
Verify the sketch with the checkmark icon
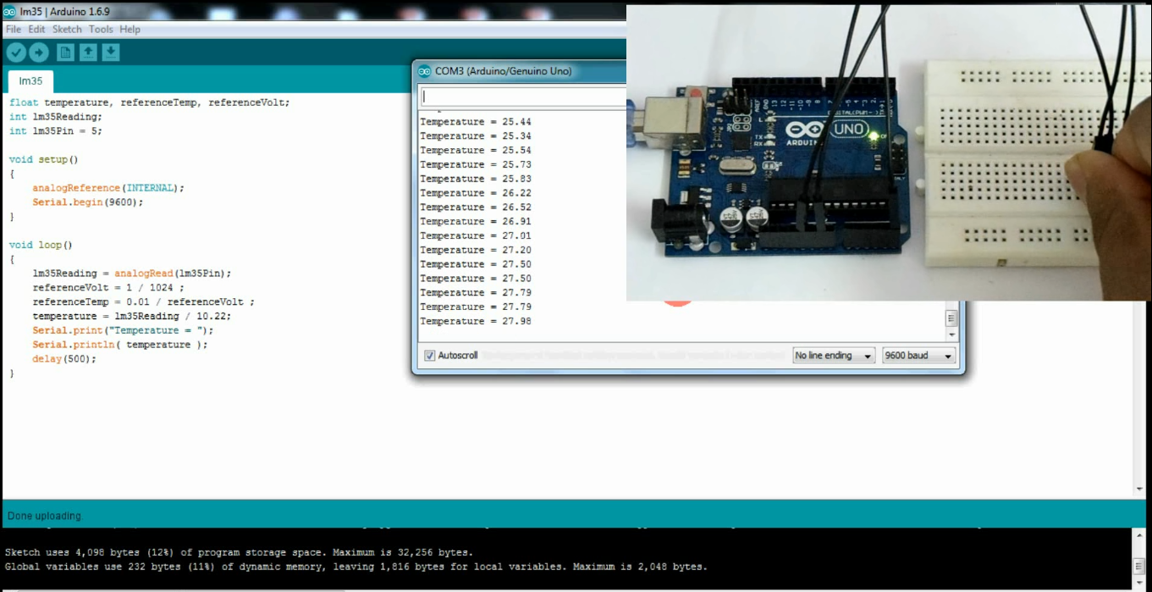(16, 52)
